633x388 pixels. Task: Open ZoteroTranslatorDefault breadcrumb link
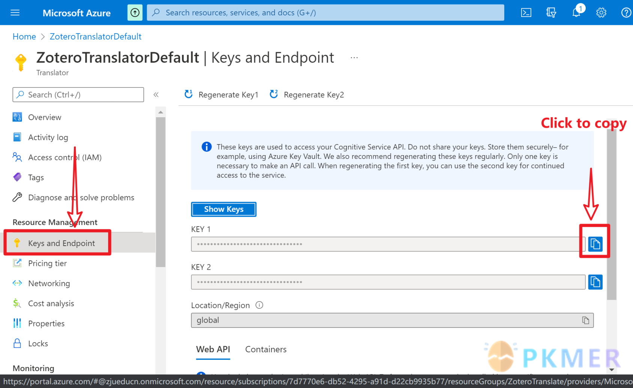(x=96, y=36)
